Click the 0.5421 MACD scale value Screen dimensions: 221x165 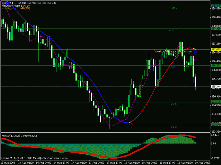coord(215,135)
